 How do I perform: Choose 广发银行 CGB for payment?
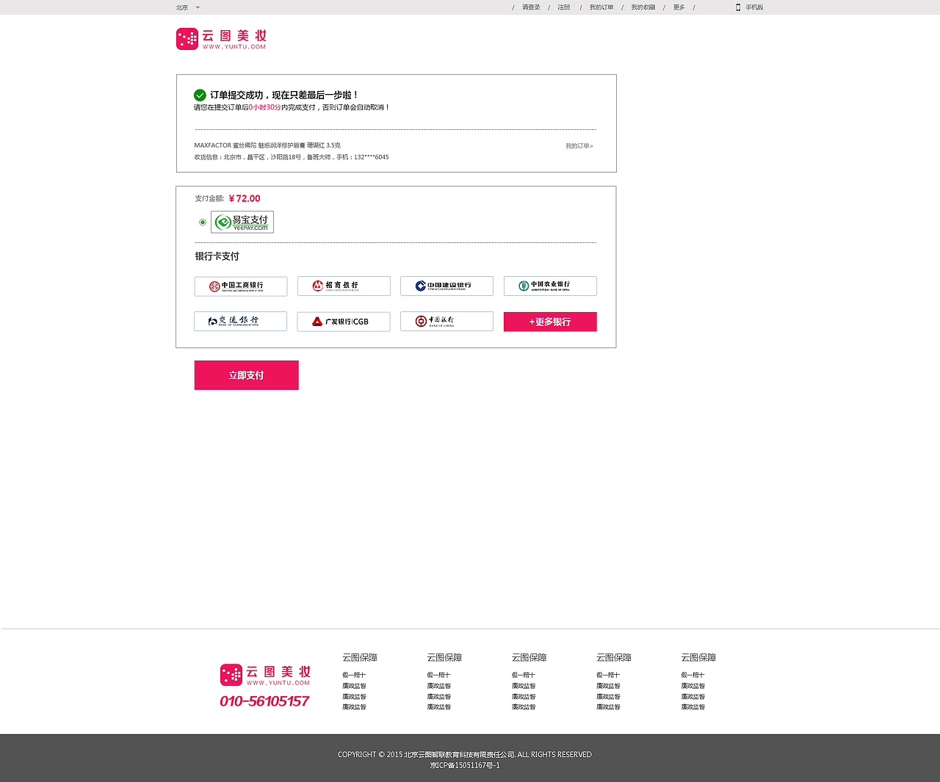point(344,322)
